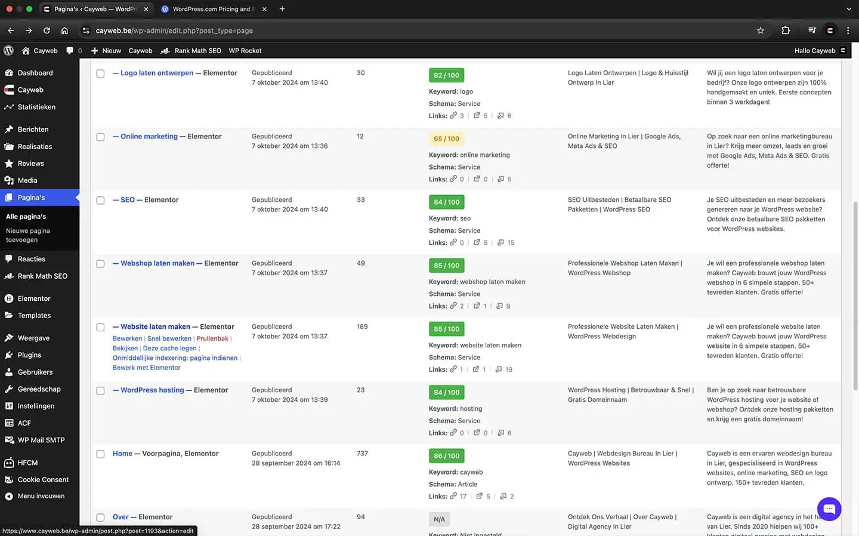Click the WP Mail SMTP envelope icon

pyautogui.click(x=9, y=440)
